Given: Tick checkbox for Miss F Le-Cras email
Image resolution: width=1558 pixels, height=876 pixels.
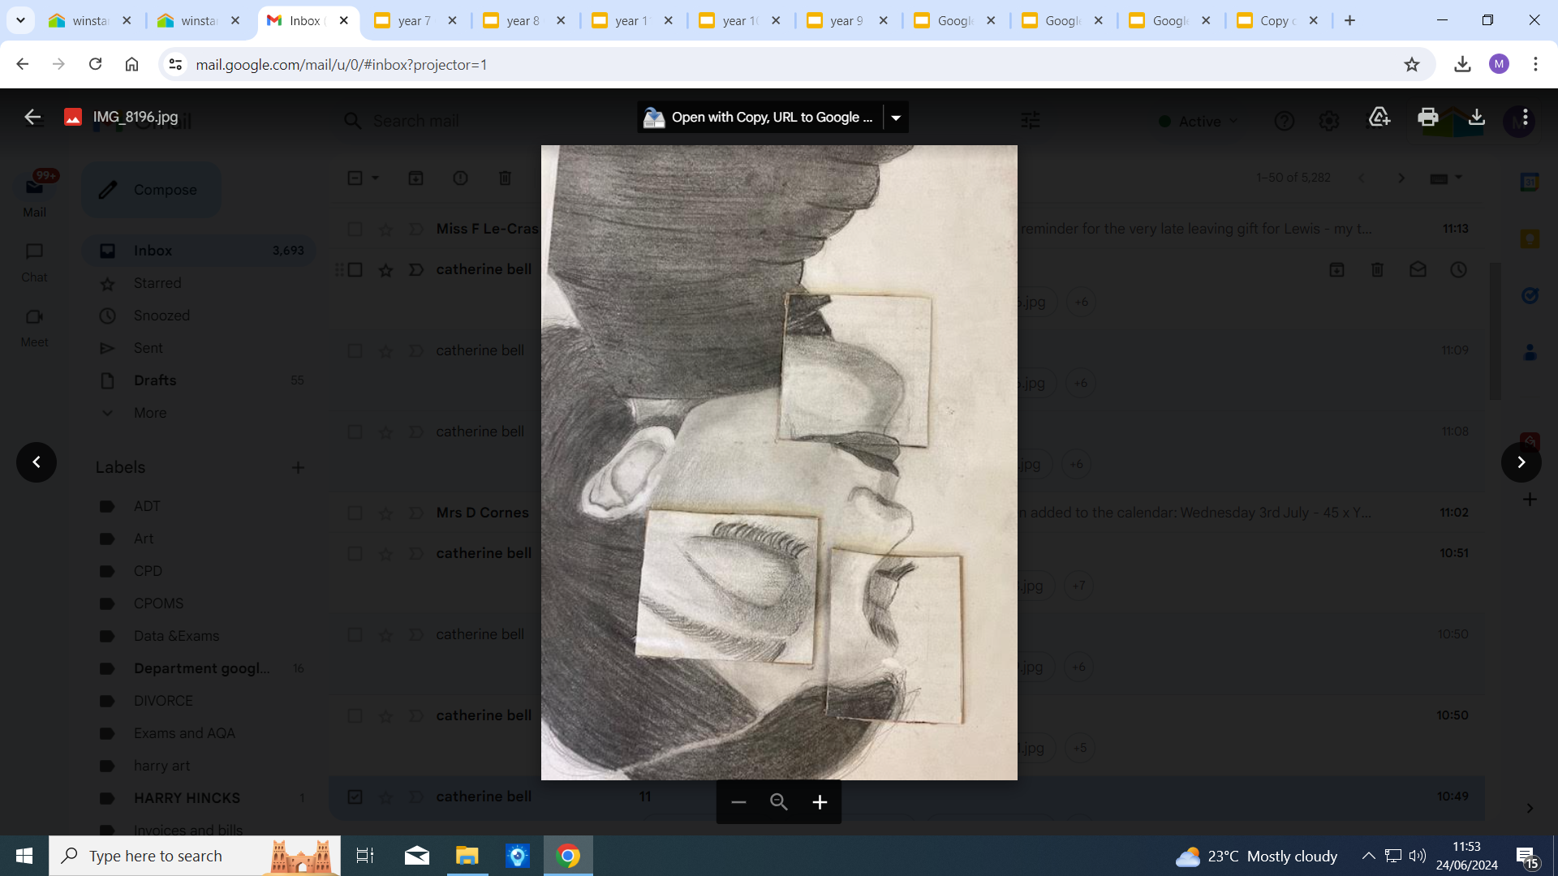Looking at the screenshot, I should [355, 230].
